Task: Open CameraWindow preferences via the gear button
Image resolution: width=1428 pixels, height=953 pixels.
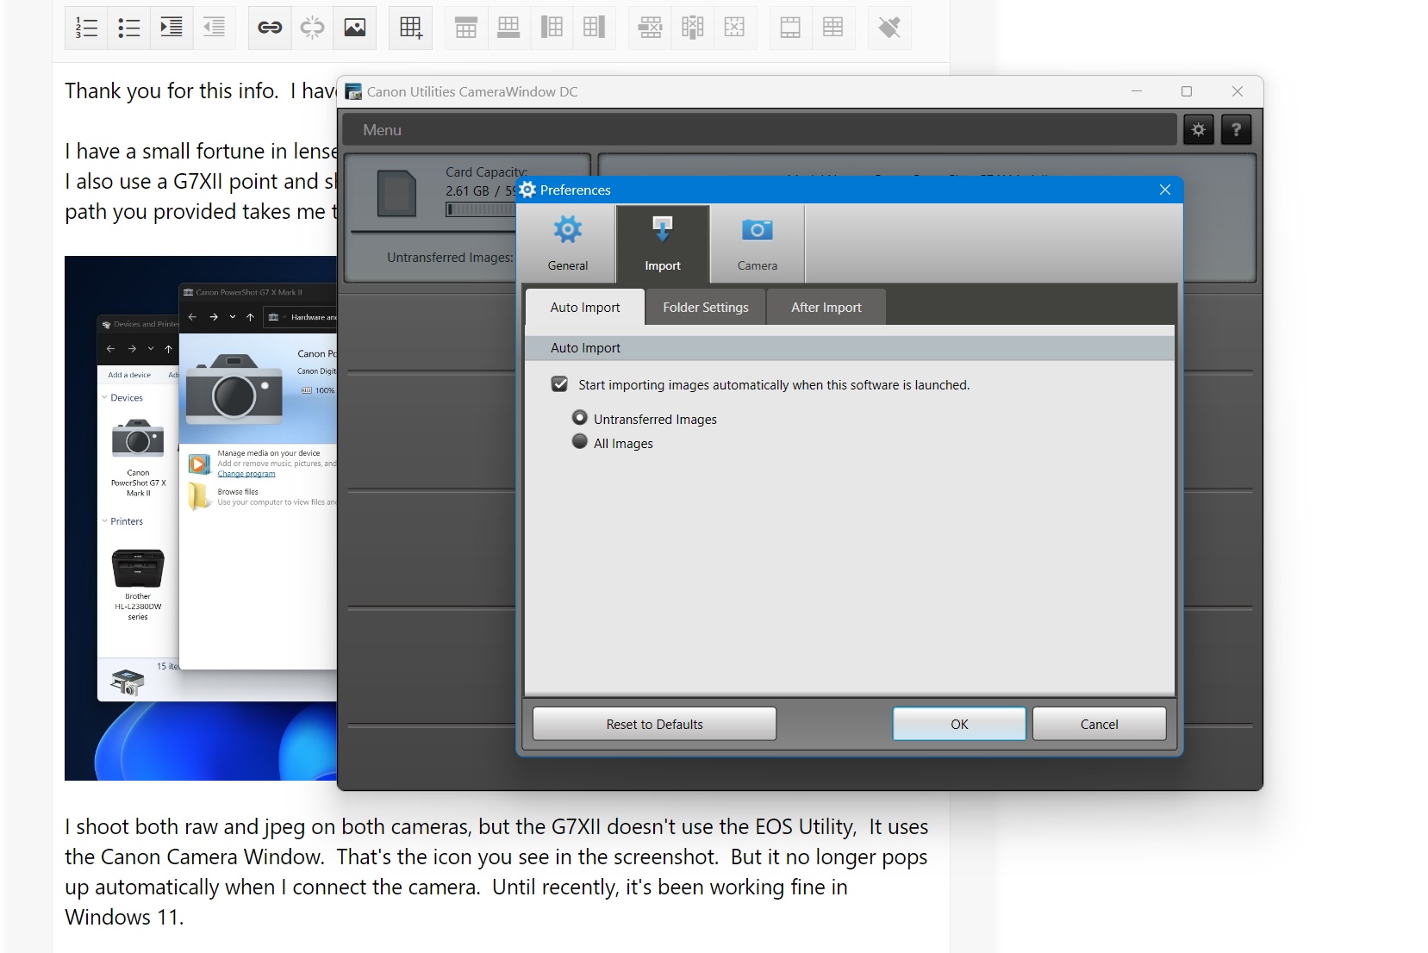Action: [1198, 130]
